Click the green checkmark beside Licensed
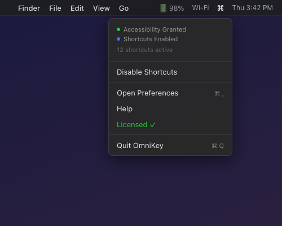This screenshot has width=282, height=226. [153, 125]
